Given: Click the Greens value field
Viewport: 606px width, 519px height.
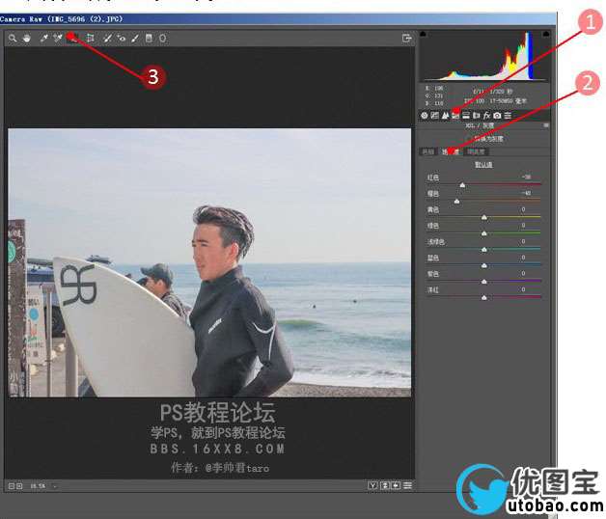Looking at the screenshot, I should click(526, 225).
